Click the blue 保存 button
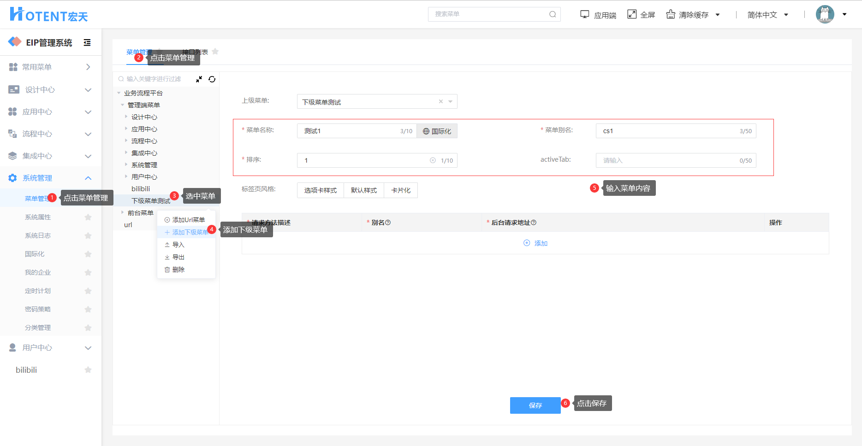The width and height of the screenshot is (862, 446). [535, 405]
